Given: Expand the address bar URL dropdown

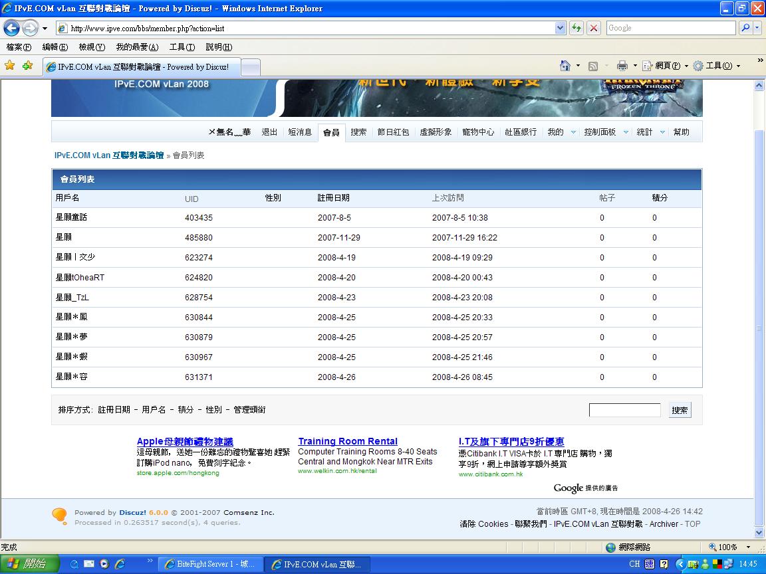Looking at the screenshot, I should tap(560, 28).
